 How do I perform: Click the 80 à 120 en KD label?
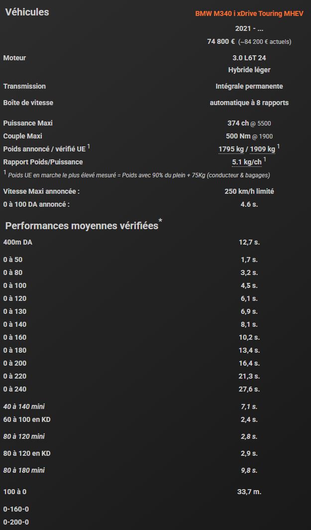click(x=27, y=453)
